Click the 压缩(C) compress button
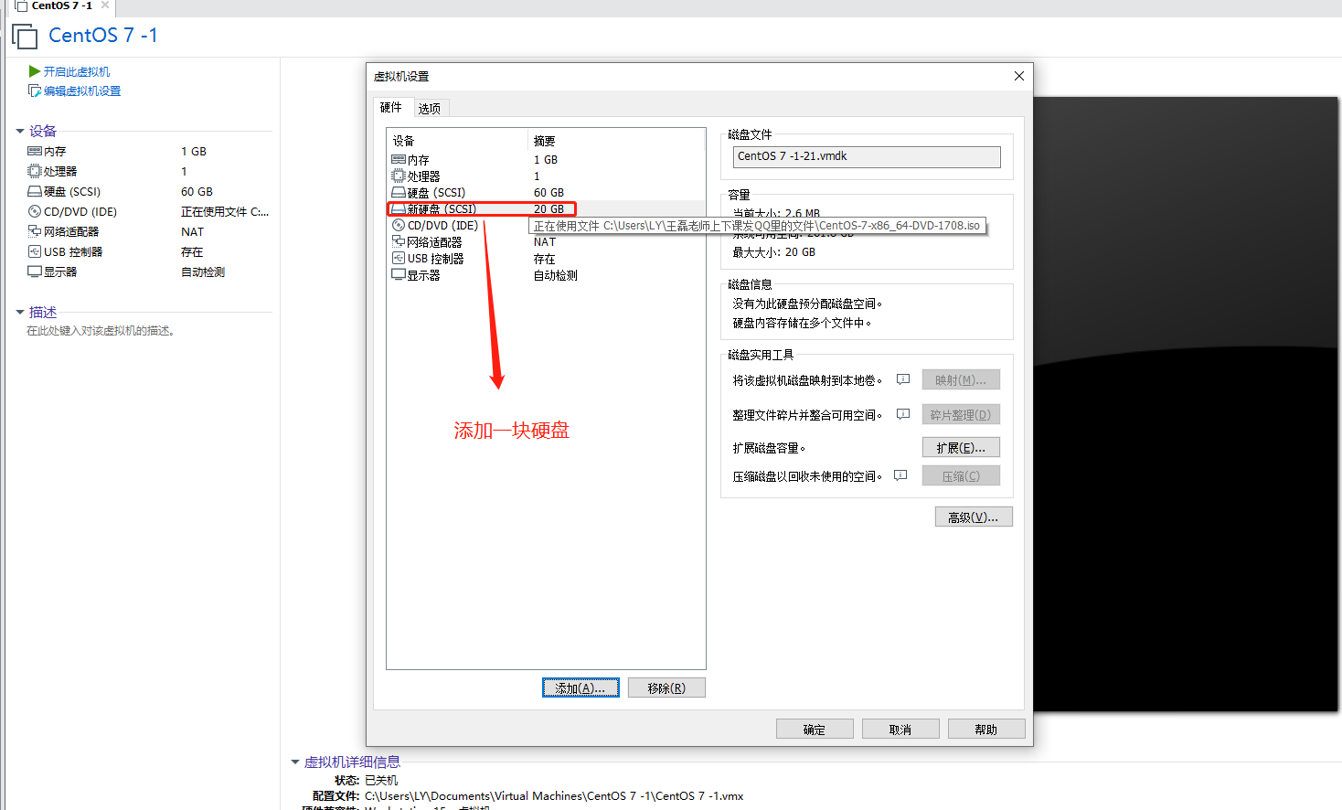This screenshot has width=1342, height=810. pos(961,475)
